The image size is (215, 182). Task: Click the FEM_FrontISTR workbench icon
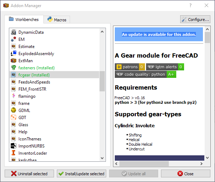(x=14, y=89)
